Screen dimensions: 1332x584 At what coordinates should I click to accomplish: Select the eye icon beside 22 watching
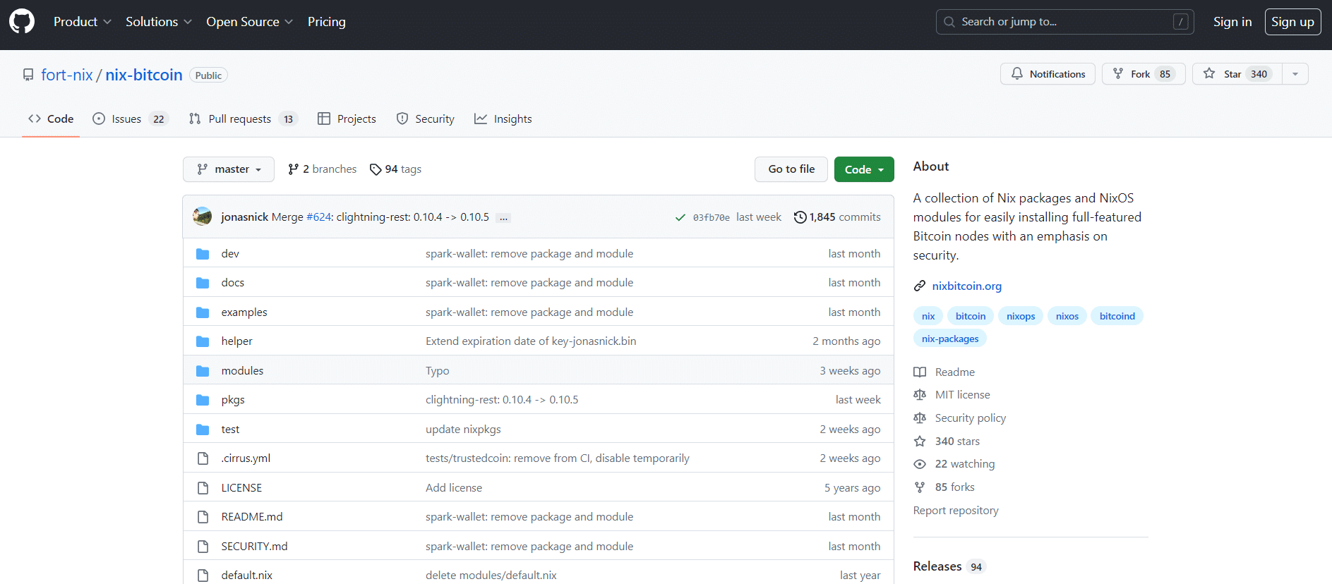point(920,464)
